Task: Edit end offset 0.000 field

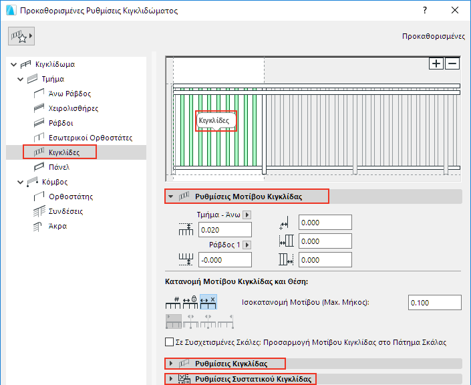Action: [x=325, y=259]
